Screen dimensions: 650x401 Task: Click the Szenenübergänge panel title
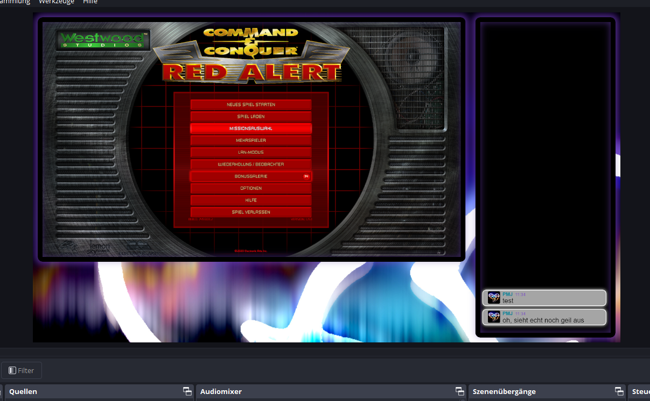pyautogui.click(x=504, y=391)
